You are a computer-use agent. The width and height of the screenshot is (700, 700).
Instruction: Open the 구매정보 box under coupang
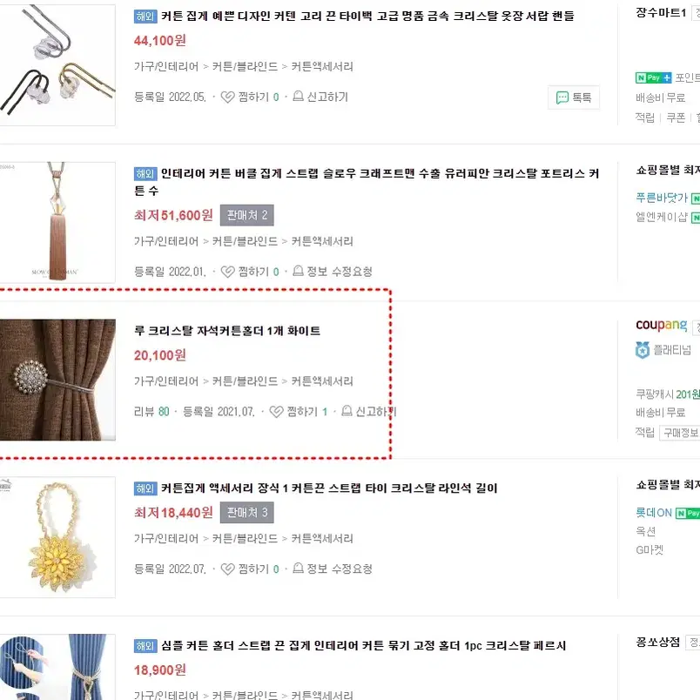[x=679, y=433]
